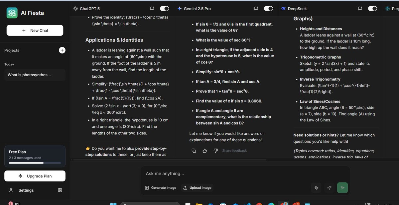Click 'Find the value of x' question
Image resolution: width=399 pixels, height=205 pixels.
point(229,101)
